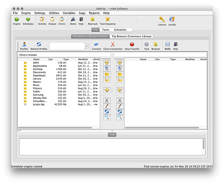Open the Variables menu

pos(69,13)
